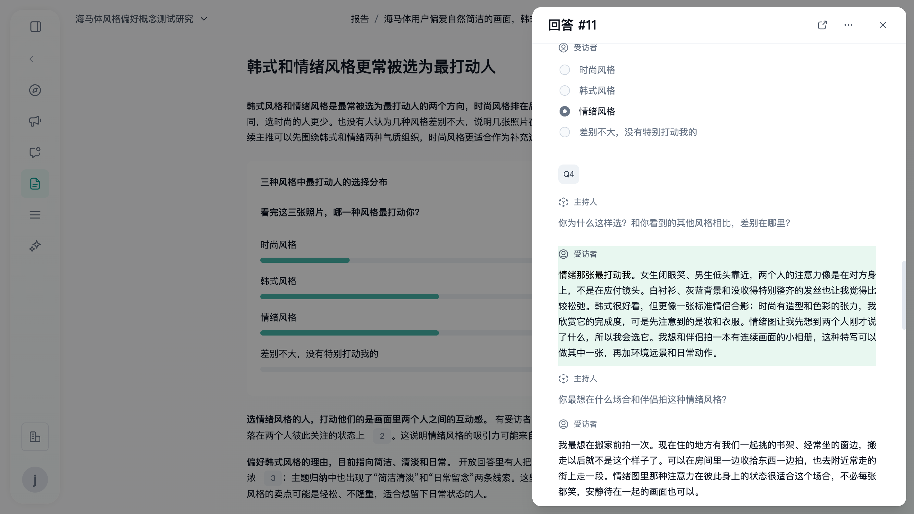Viewport: 914px width, 514px height.
Task: Open the list lines icon in the sidebar
Action: (x=35, y=214)
